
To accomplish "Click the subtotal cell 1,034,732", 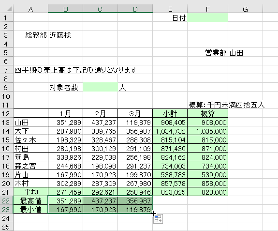I will point(170,131).
